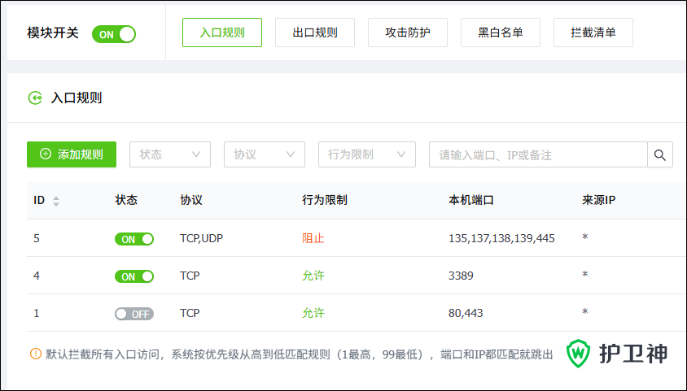Click the TCP protocol cell in the 80,443 row
Viewport: 687px width, 391px height.
click(190, 313)
